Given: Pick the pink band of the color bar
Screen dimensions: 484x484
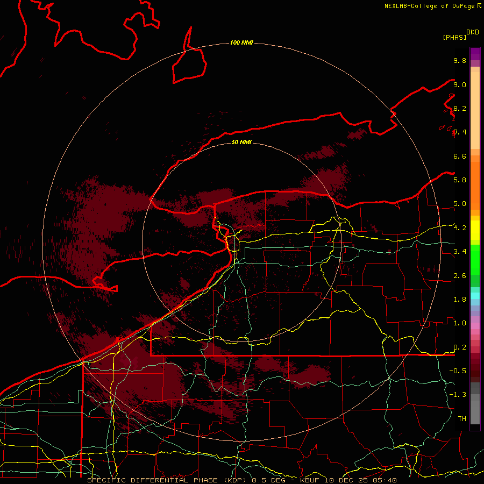Looking at the screenshot, I should click(475, 326).
